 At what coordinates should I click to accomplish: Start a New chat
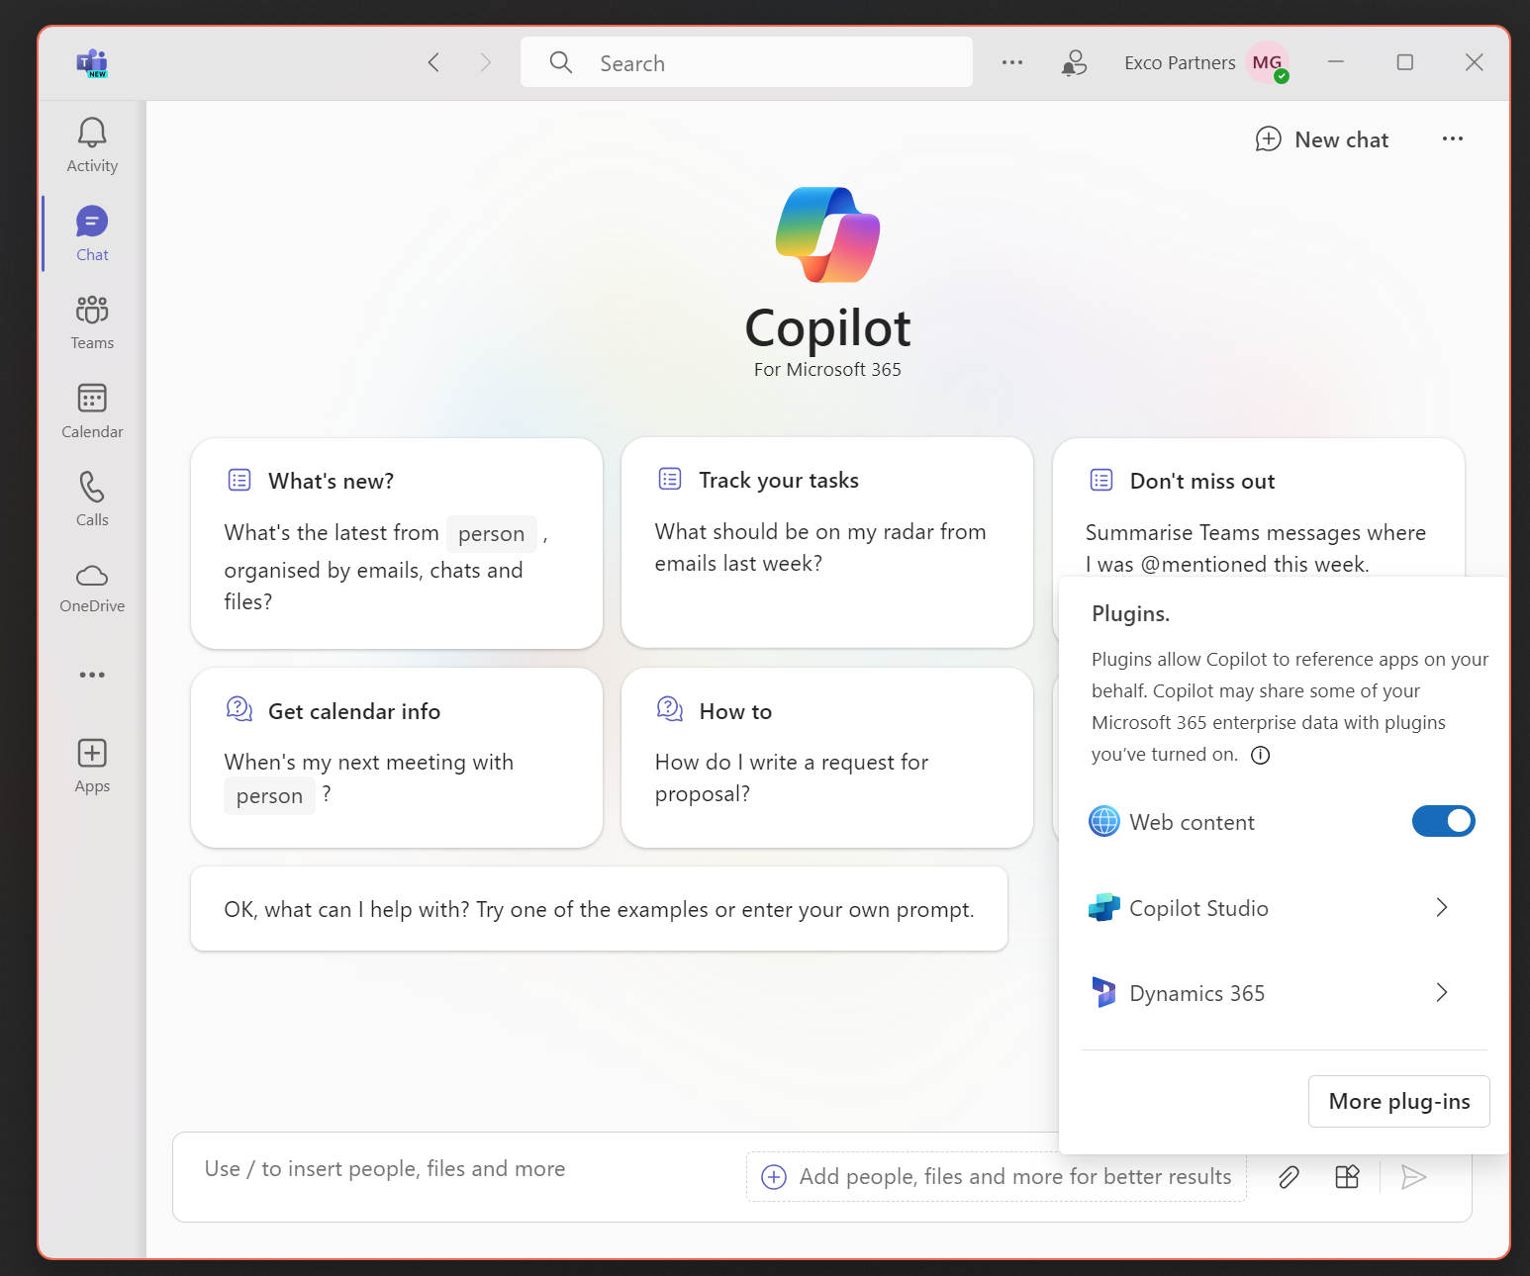[x=1322, y=139]
